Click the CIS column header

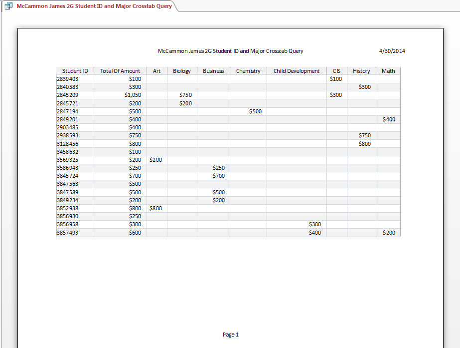coord(336,71)
